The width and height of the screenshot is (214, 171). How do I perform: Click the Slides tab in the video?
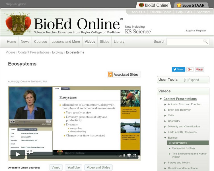tap(57, 88)
